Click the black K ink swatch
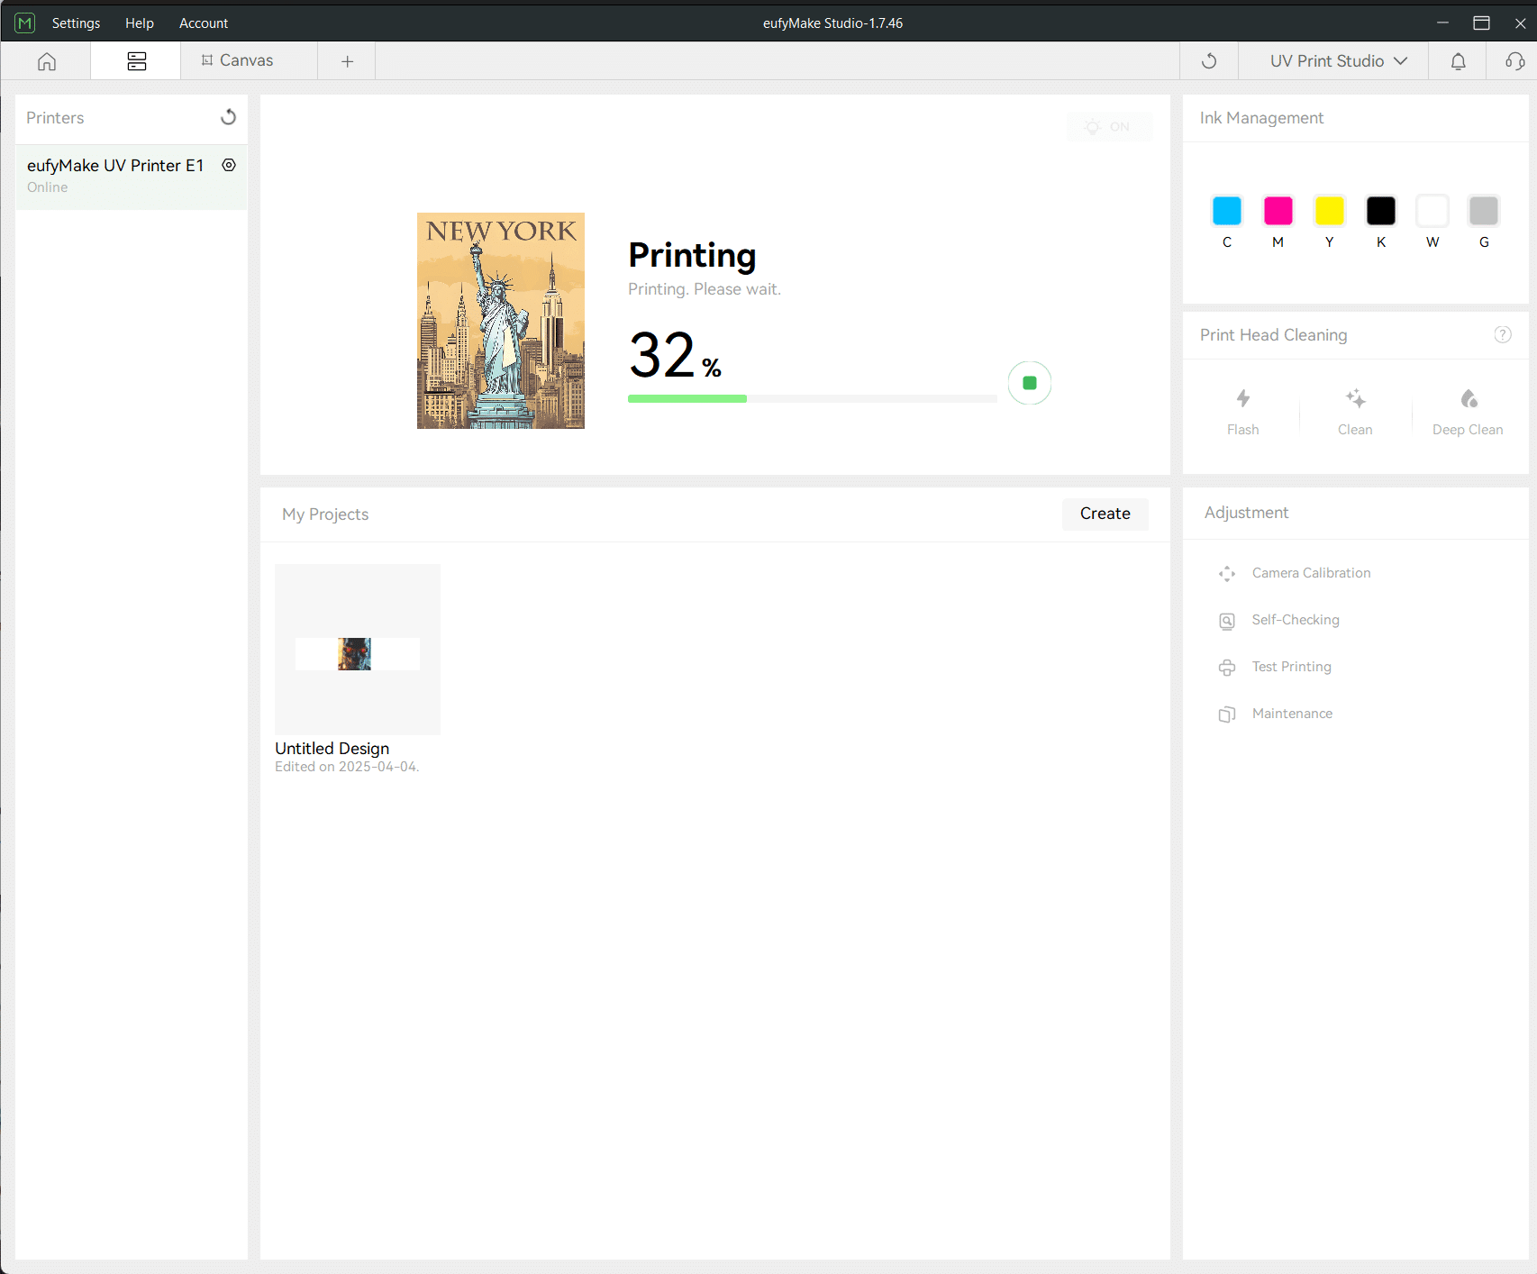This screenshot has height=1274, width=1537. tap(1380, 211)
